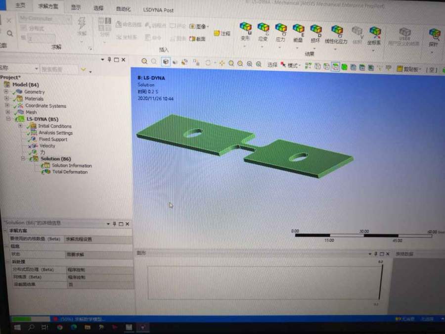Select the Velocity tree item

[x=47, y=145]
